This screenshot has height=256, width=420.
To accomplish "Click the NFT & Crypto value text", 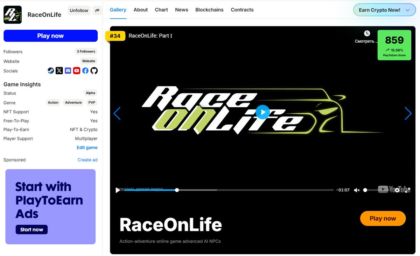I will (x=84, y=129).
